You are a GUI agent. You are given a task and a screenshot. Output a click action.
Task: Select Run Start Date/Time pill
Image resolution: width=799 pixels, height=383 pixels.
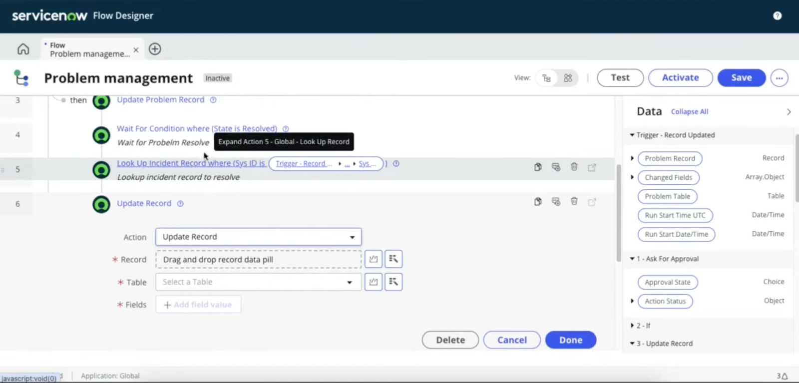(x=676, y=234)
